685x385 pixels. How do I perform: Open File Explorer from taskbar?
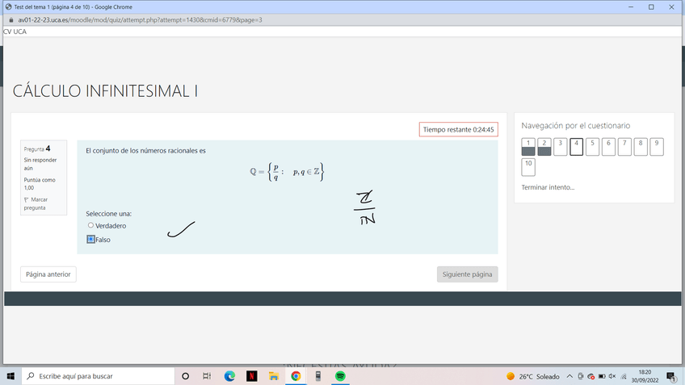click(274, 376)
